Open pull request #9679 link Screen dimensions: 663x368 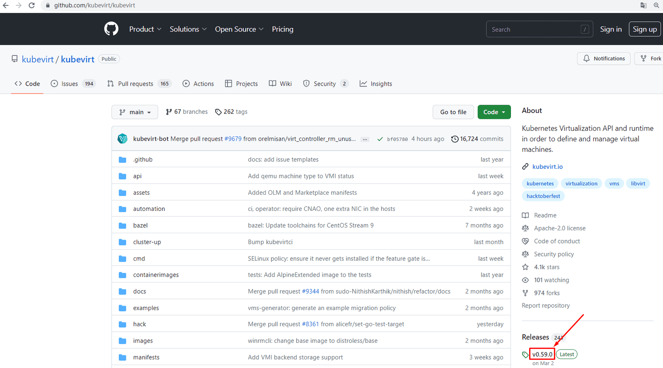233,139
